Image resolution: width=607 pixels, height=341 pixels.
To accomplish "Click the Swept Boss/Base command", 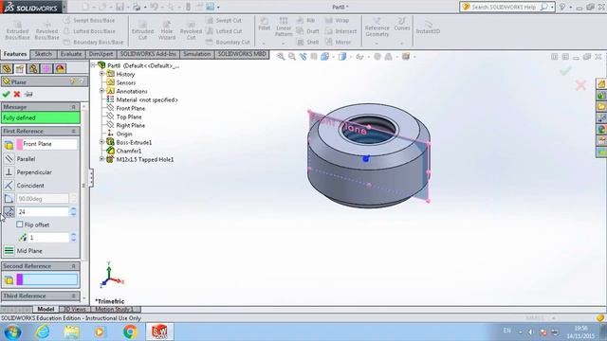I will 90,21.
